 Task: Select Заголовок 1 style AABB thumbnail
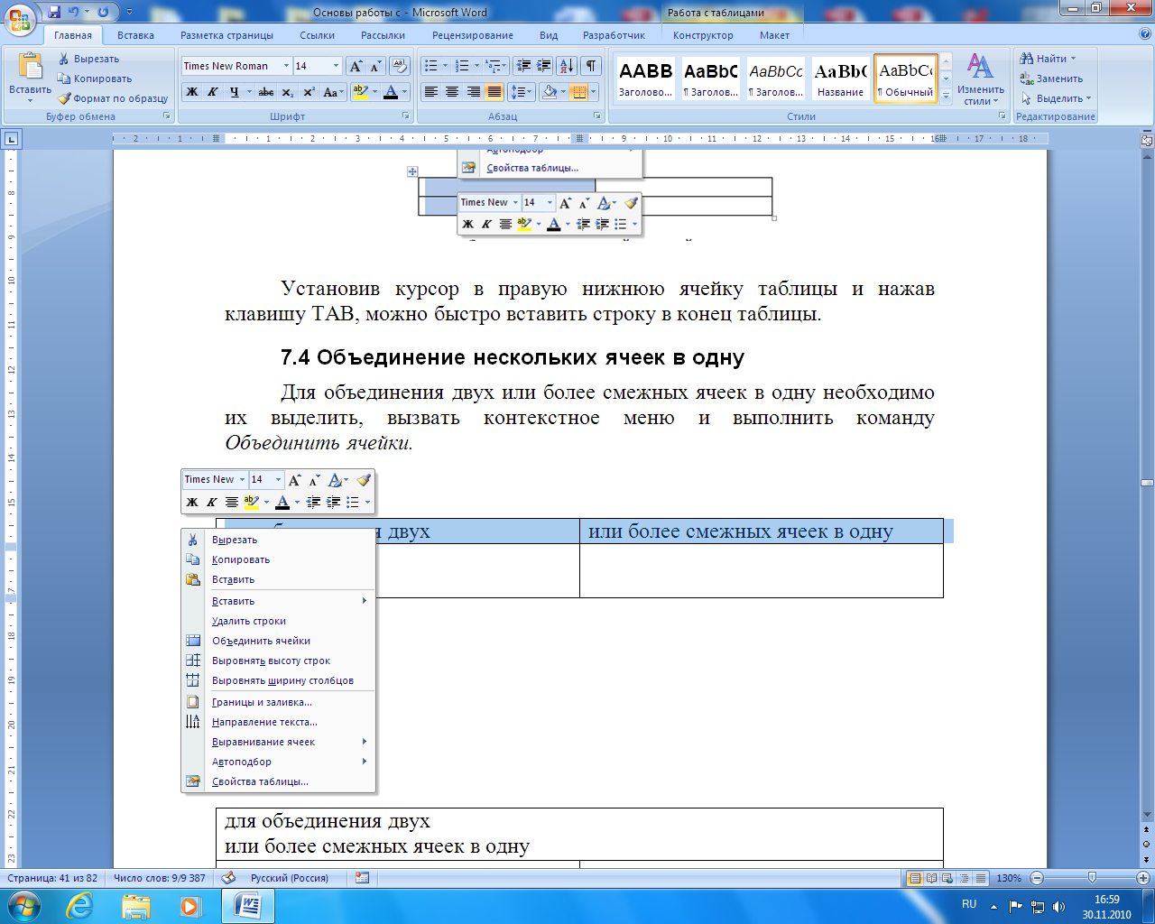pos(645,79)
